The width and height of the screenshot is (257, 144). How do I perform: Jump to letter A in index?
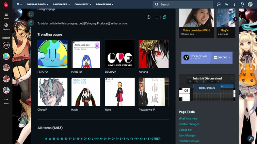(x=50, y=139)
